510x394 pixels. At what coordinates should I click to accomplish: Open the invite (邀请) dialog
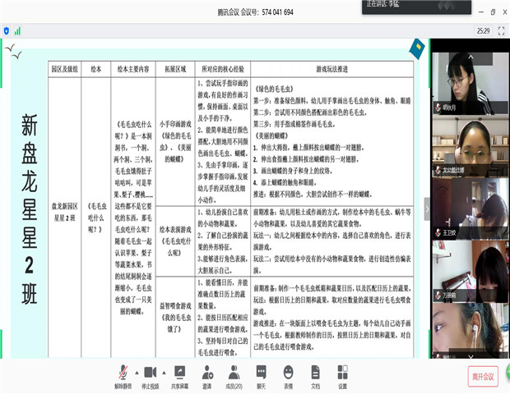(206, 375)
